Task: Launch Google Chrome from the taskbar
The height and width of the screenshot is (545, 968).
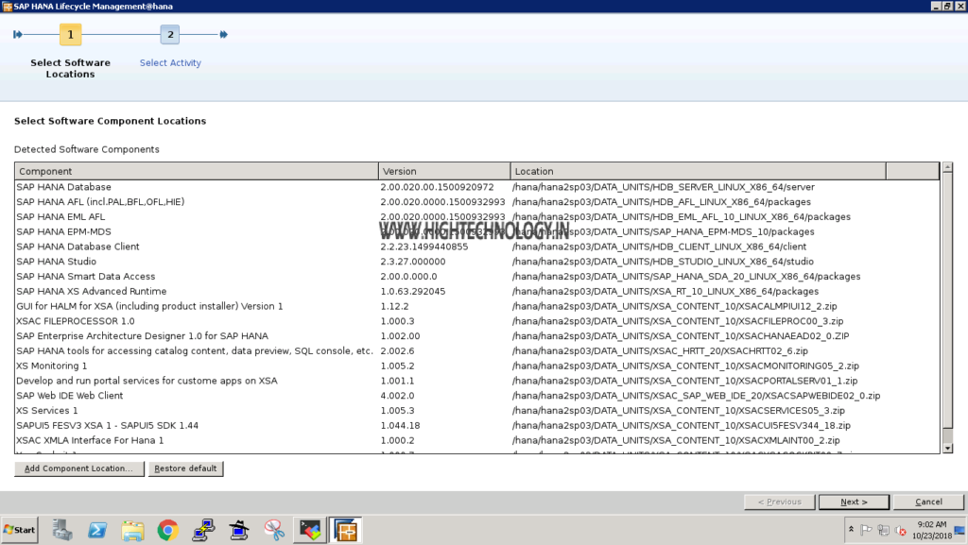Action: tap(167, 530)
